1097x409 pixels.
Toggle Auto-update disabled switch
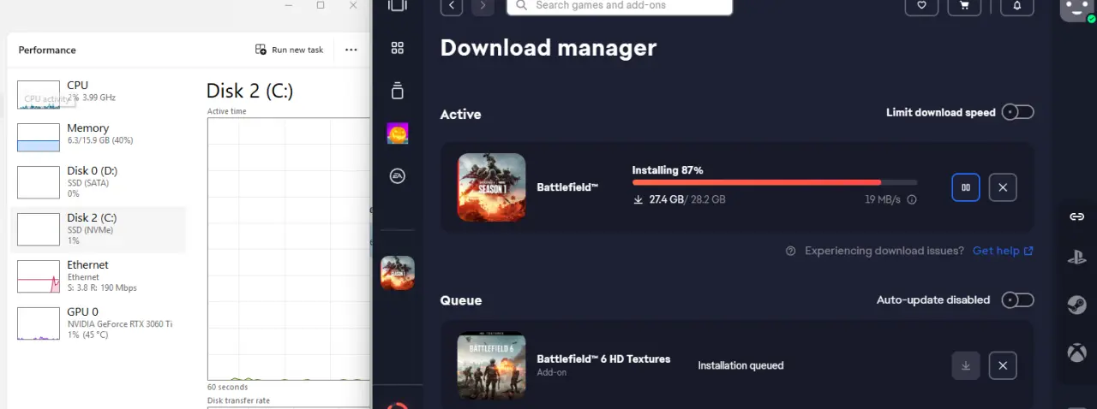coord(1018,299)
